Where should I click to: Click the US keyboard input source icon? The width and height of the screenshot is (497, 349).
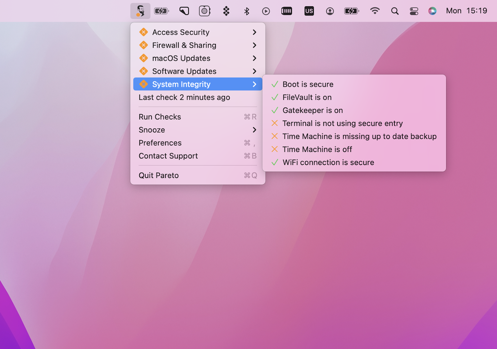tap(309, 11)
